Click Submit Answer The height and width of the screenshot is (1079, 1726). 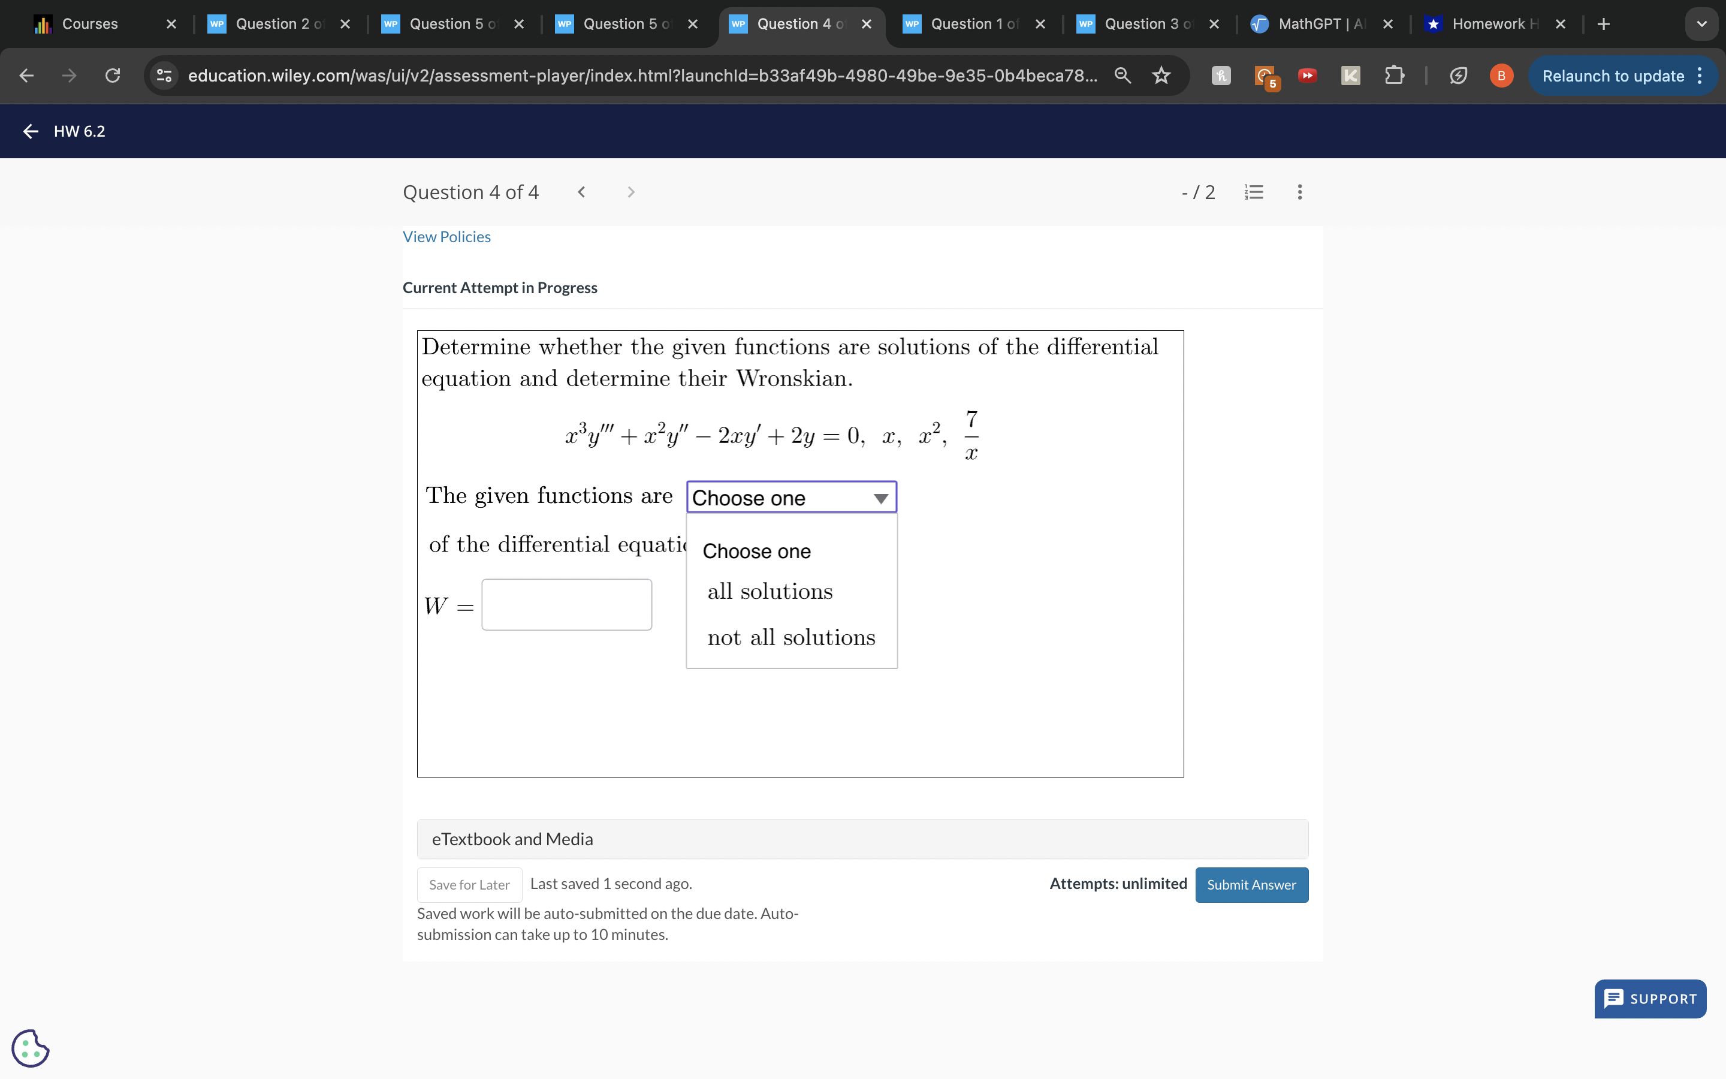coord(1252,884)
